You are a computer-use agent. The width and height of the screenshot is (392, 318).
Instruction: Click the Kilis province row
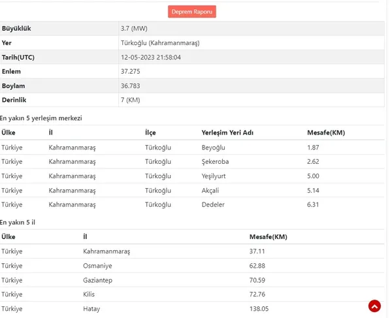click(x=192, y=294)
